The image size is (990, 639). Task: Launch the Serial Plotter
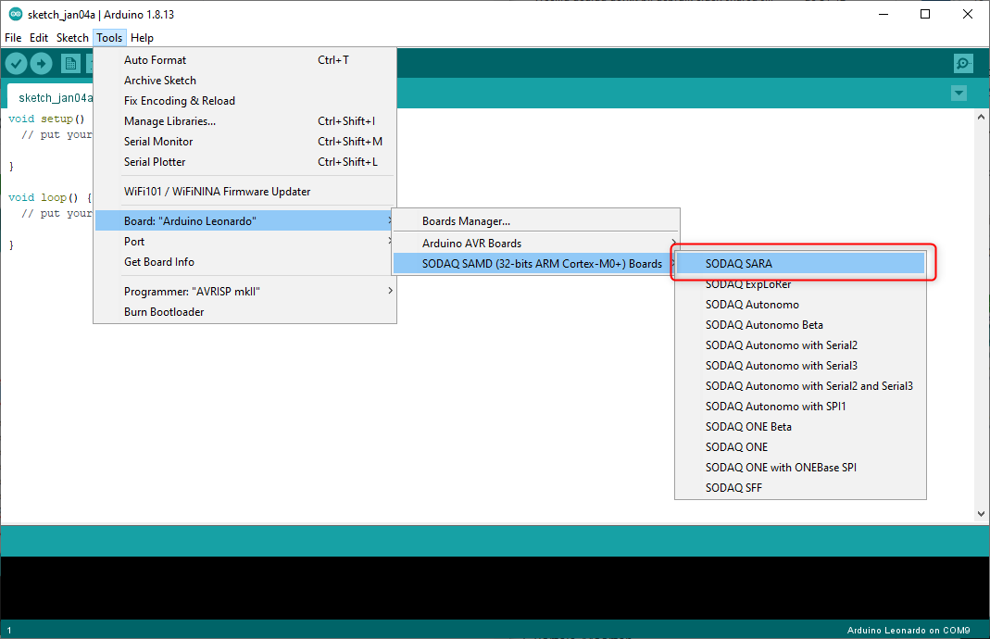(245, 162)
